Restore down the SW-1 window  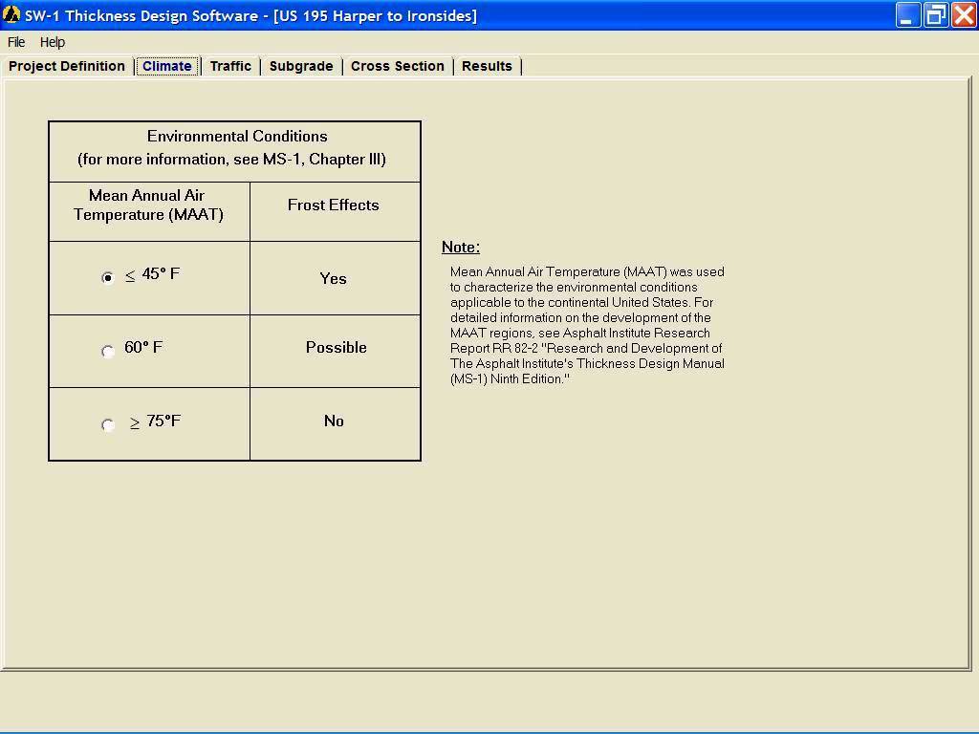936,15
